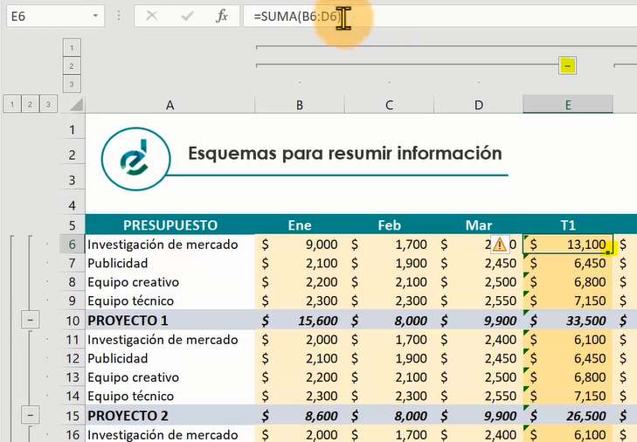Collapse the PROYECTO 2 row group
Image resolution: width=637 pixels, height=442 pixels.
point(30,415)
